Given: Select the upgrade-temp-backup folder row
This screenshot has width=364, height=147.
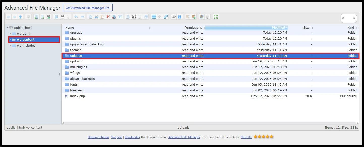Looking at the screenshot, I should (x=210, y=44).
